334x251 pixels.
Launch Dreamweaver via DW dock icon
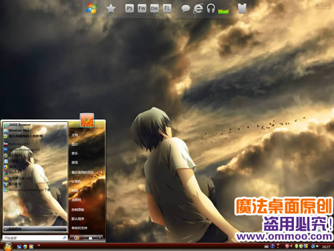154,9
